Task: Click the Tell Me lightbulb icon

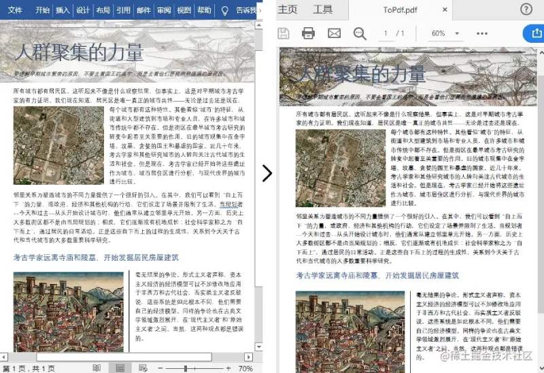Action: 225,10
